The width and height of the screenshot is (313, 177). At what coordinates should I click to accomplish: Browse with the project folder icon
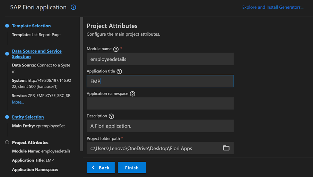(x=226, y=148)
